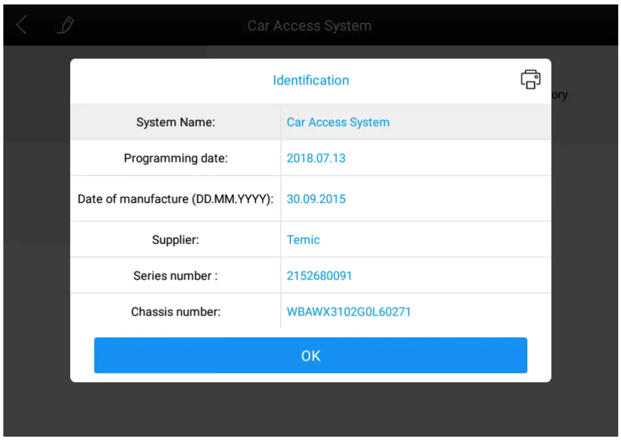The image size is (621, 440).
Task: Select the System Name row label
Action: click(x=174, y=122)
